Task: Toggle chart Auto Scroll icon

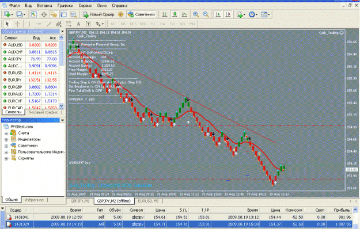Action: pyautogui.click(x=218, y=14)
